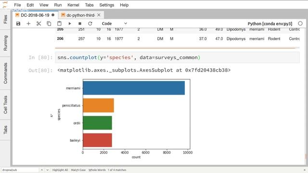This screenshot has height=173, width=308.
Task: Click the find text field containing dropna(sub
Action: [20, 170]
